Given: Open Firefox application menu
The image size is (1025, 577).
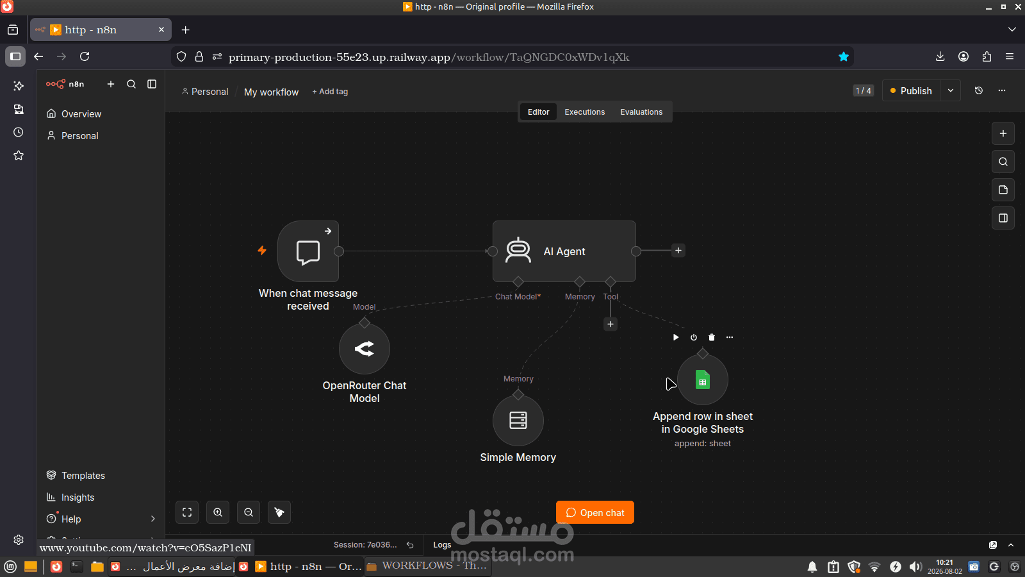Looking at the screenshot, I should click(x=1010, y=56).
